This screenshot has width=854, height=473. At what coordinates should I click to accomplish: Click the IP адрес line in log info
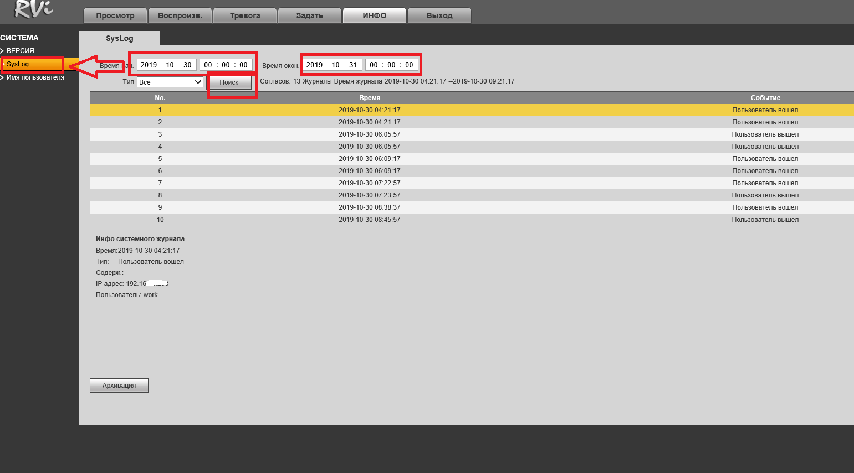click(132, 284)
